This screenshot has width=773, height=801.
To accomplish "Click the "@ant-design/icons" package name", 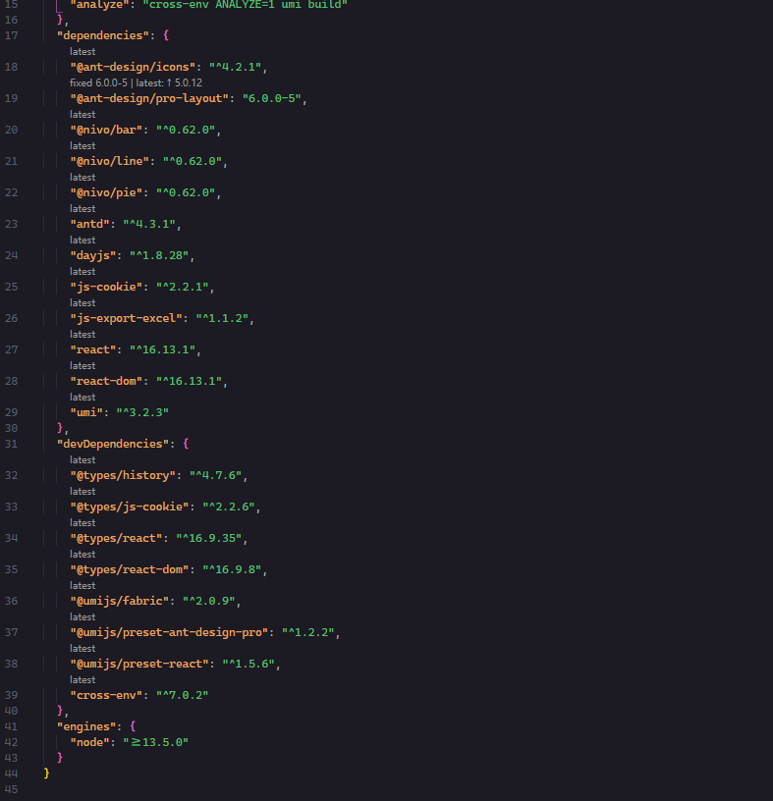I will (x=133, y=67).
